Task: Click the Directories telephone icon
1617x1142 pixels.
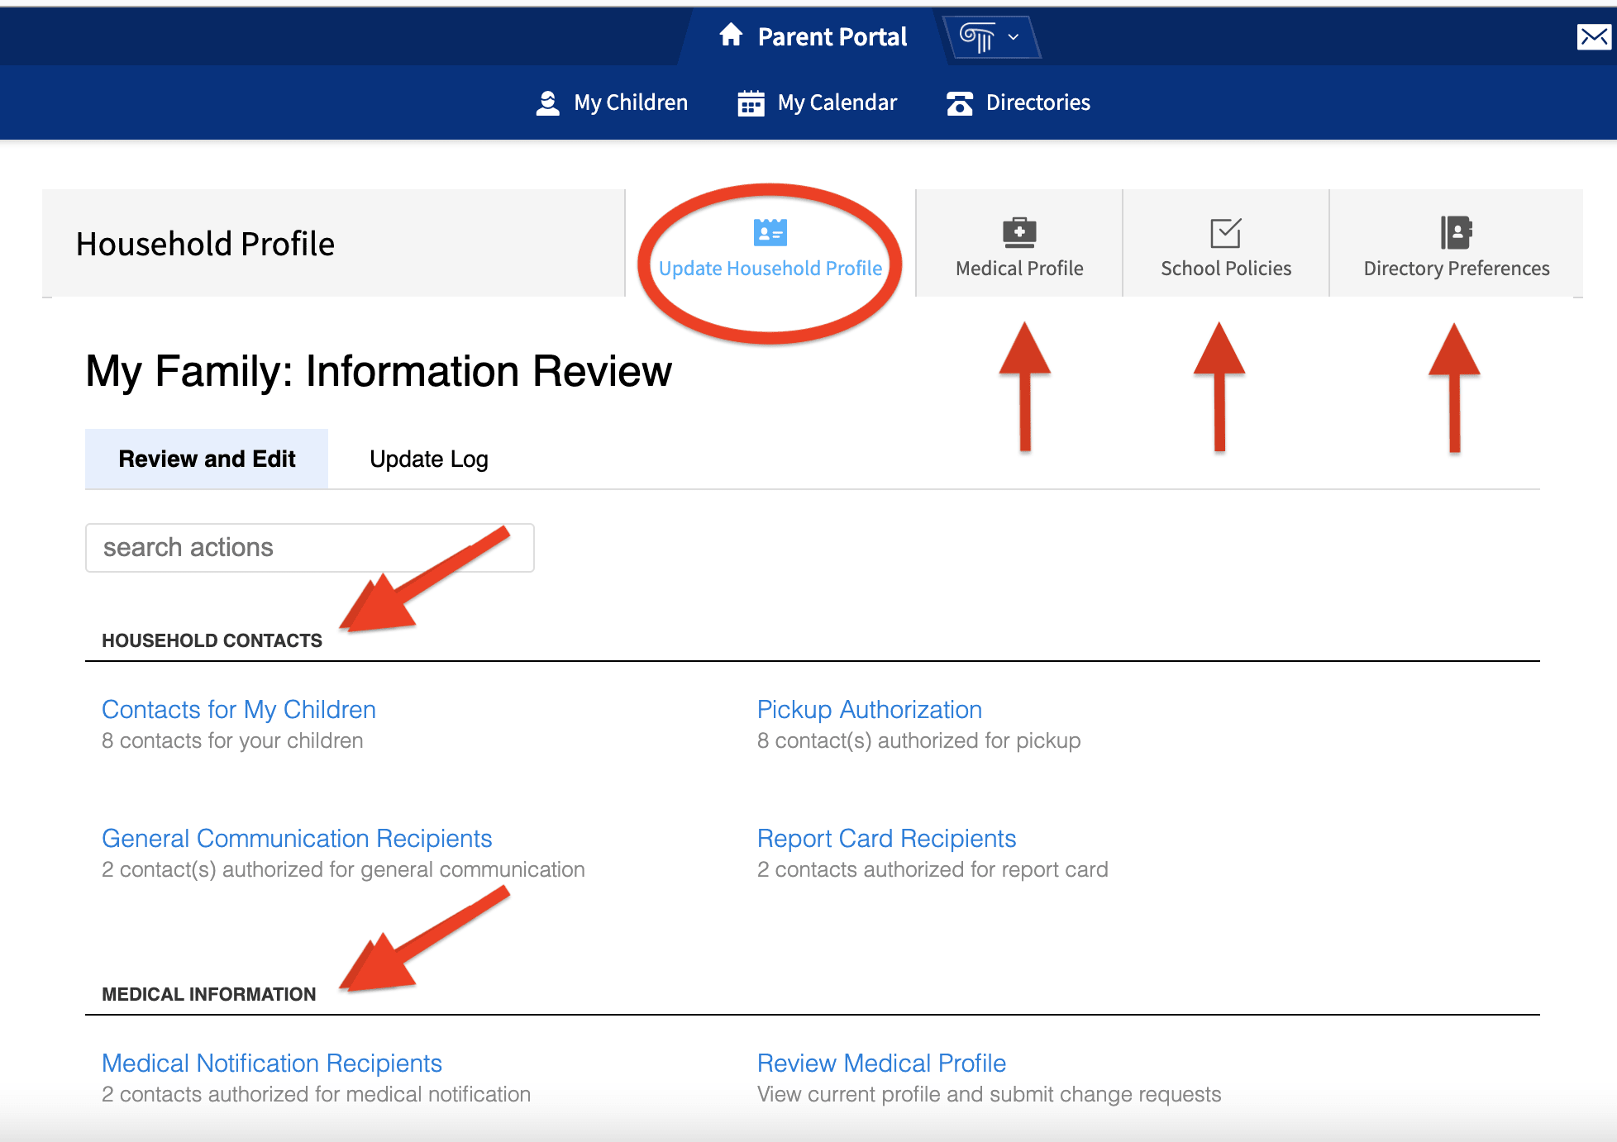Action: [x=960, y=103]
